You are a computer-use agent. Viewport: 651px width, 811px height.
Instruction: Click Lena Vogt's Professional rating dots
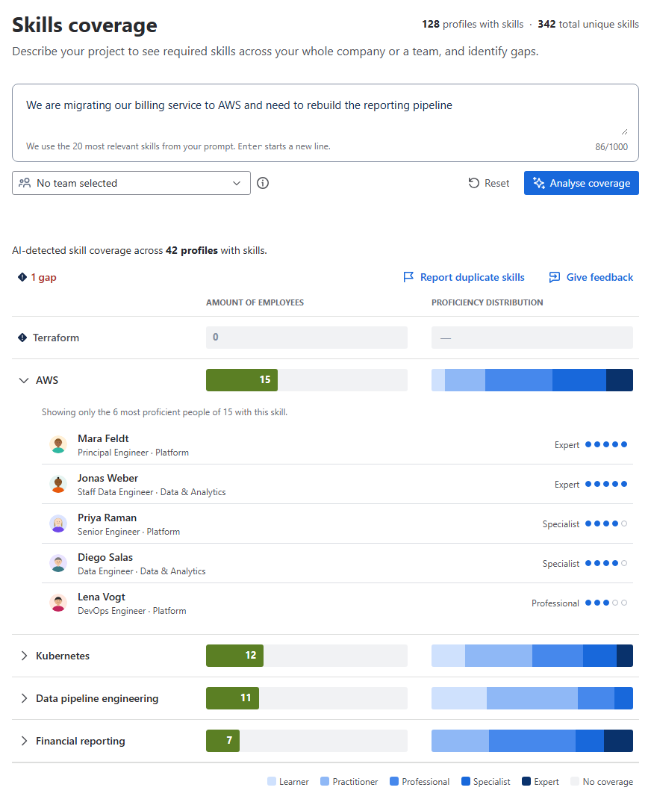606,603
